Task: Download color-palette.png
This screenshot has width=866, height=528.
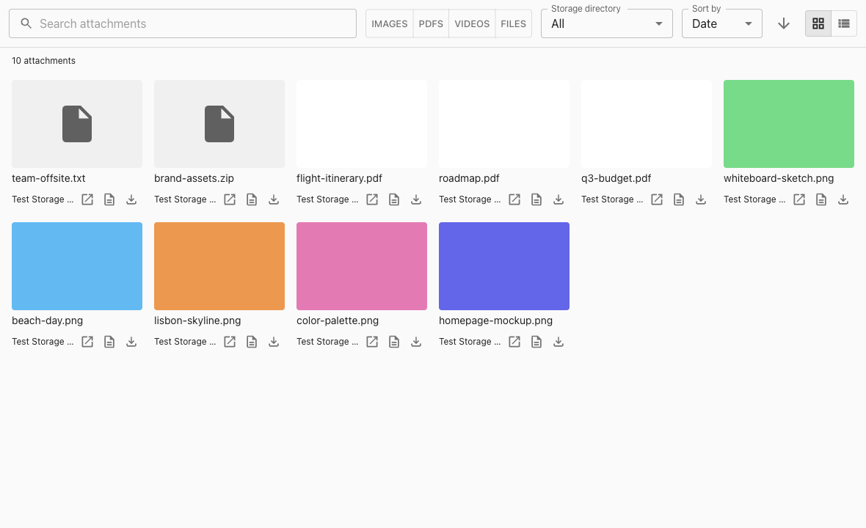Action: 416,342
